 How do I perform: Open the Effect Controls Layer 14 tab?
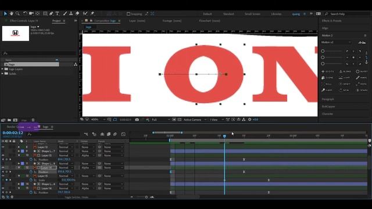(x=24, y=21)
